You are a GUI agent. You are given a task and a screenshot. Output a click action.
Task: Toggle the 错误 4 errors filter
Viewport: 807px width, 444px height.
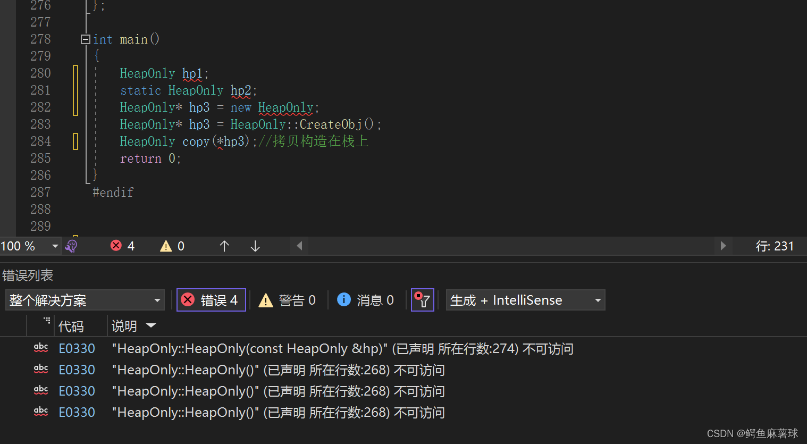[211, 300]
